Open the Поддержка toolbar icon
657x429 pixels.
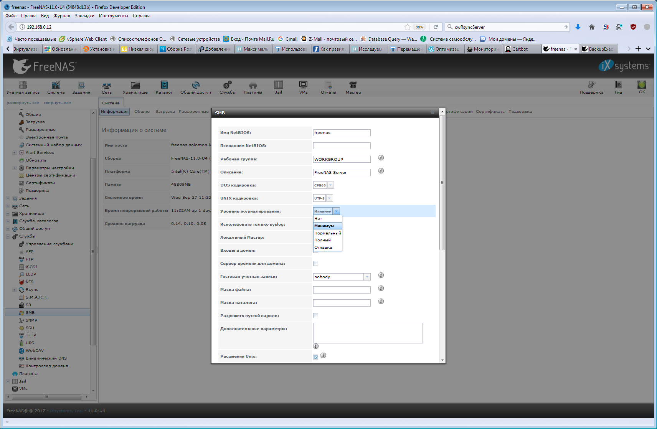pyautogui.click(x=592, y=87)
